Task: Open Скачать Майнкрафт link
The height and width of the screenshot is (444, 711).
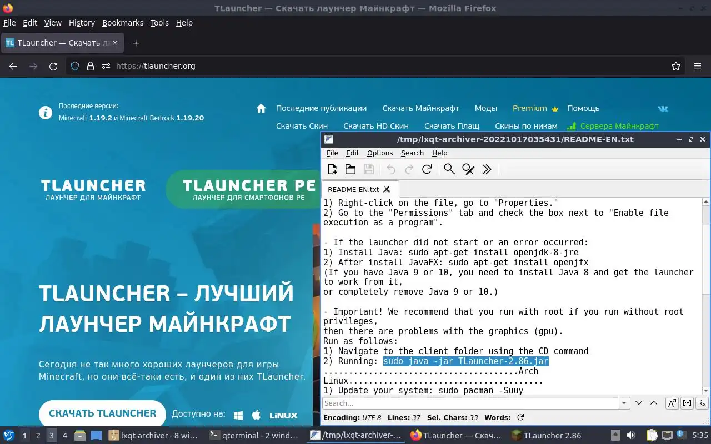Action: (420, 108)
